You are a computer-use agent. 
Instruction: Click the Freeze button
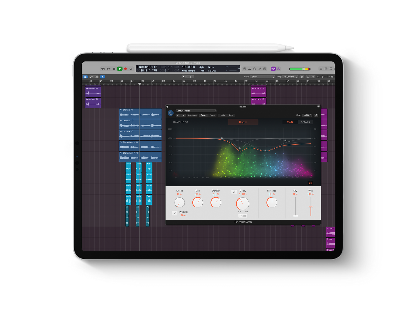pos(243,216)
